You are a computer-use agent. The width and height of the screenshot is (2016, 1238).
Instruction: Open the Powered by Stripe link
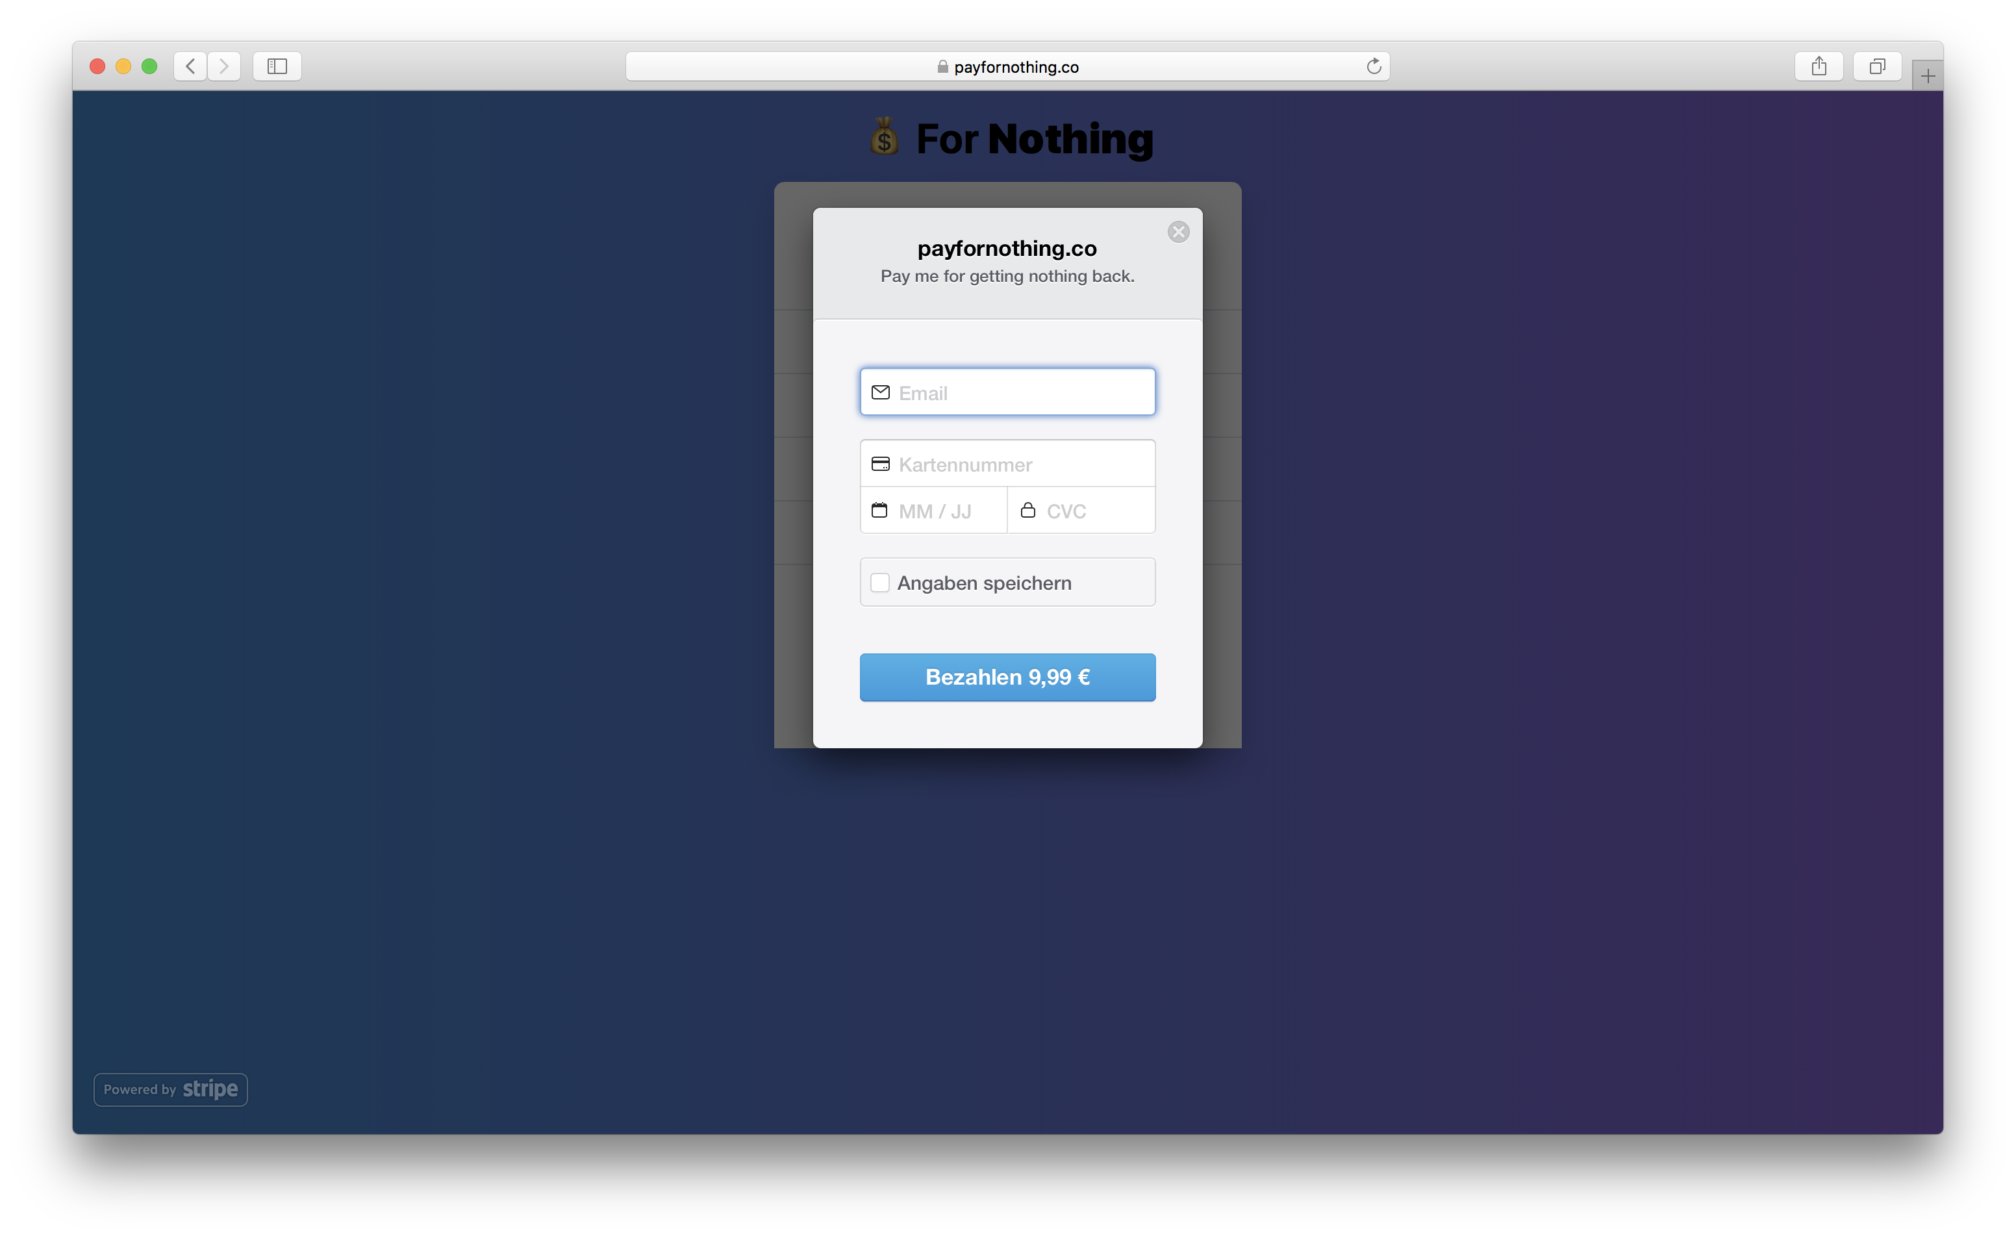point(170,1089)
